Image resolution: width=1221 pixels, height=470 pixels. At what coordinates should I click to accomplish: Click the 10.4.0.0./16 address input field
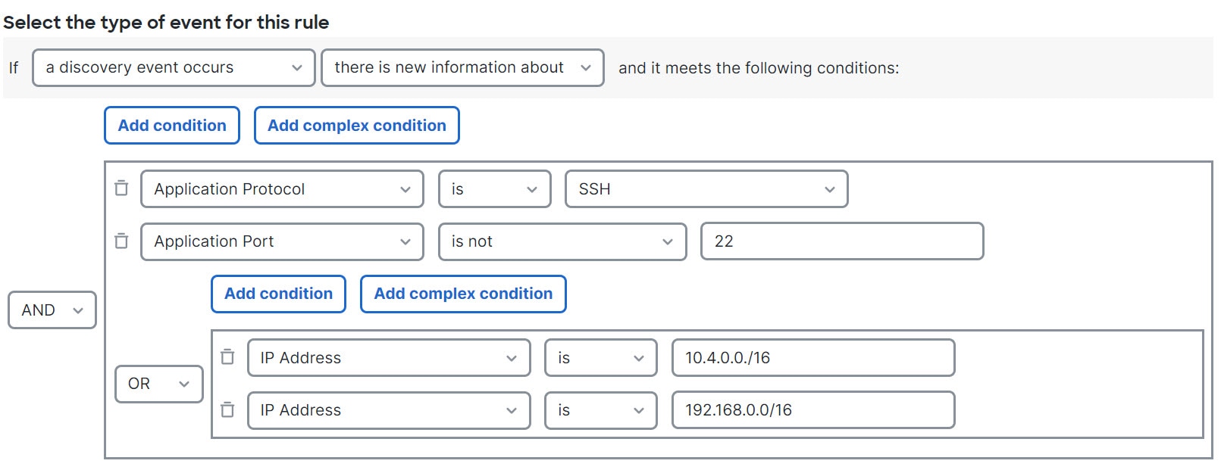click(813, 358)
